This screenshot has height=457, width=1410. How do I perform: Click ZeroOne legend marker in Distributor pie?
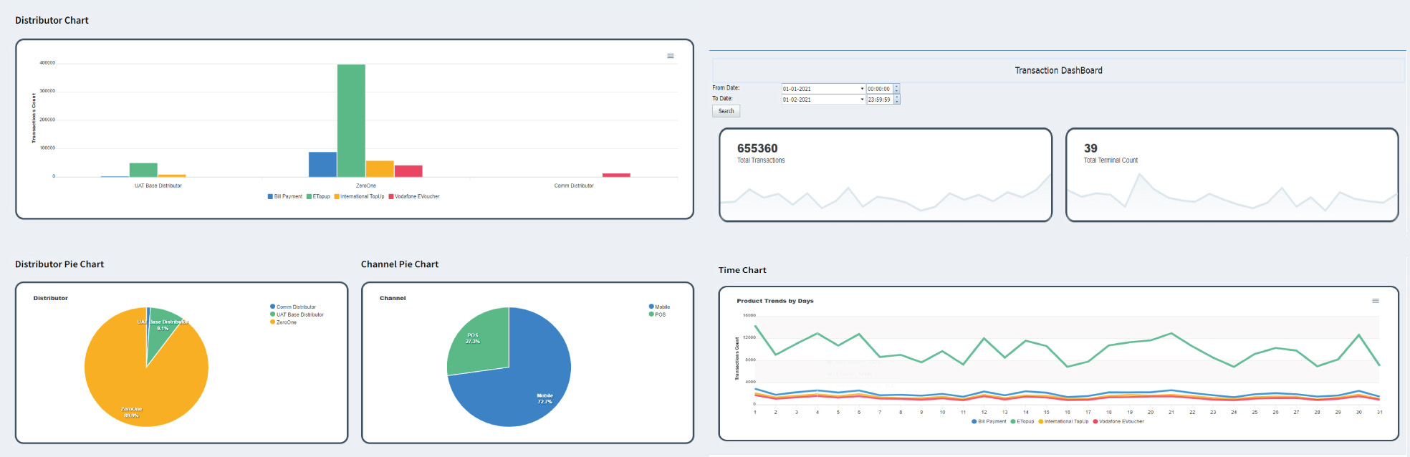pos(272,322)
